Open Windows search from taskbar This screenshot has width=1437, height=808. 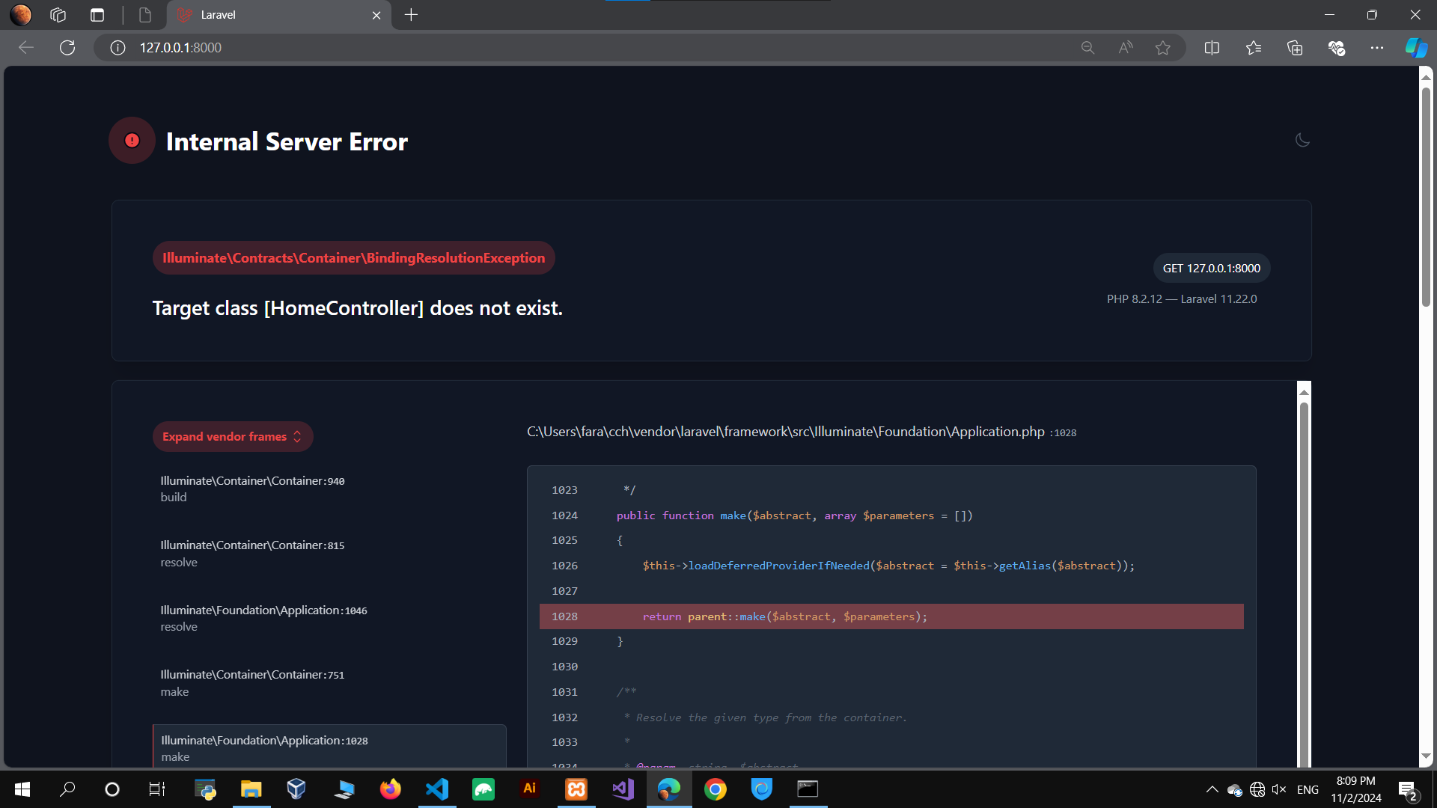tap(67, 789)
